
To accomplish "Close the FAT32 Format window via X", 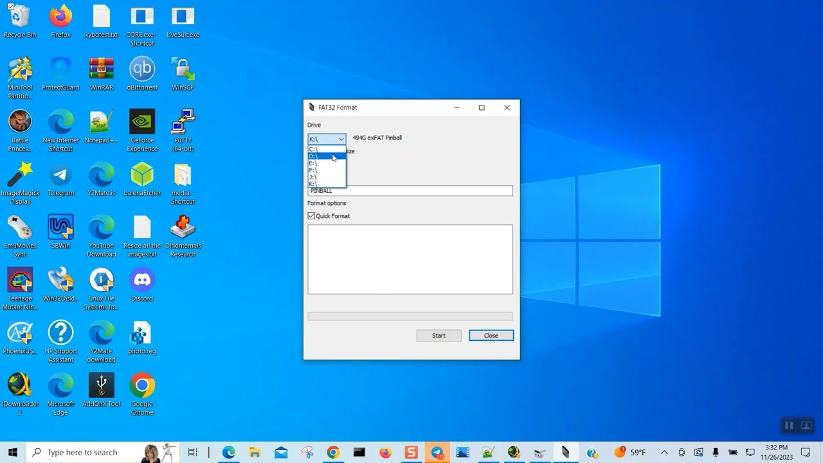I will (x=507, y=107).
